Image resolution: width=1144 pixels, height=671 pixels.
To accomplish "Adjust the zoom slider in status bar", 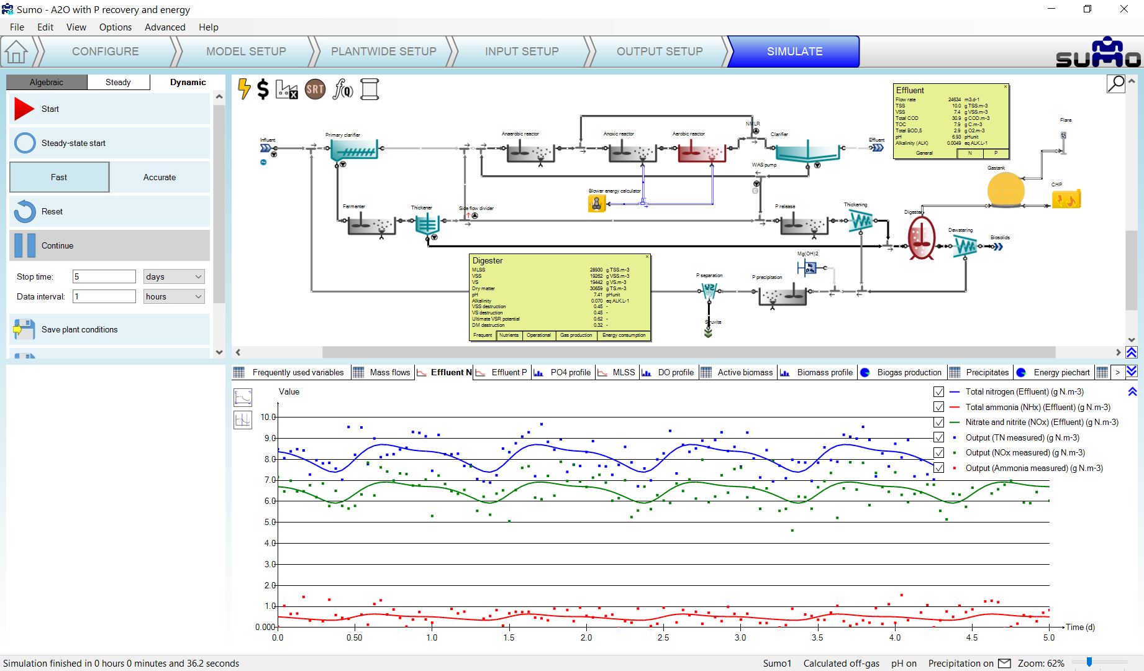I will [x=1089, y=663].
